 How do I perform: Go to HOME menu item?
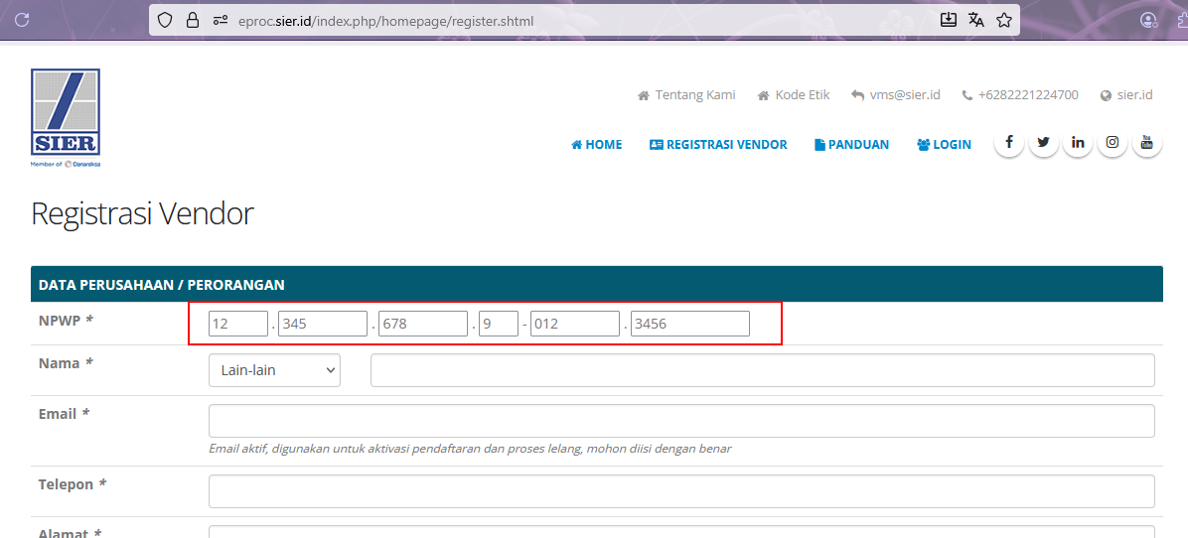tap(597, 145)
